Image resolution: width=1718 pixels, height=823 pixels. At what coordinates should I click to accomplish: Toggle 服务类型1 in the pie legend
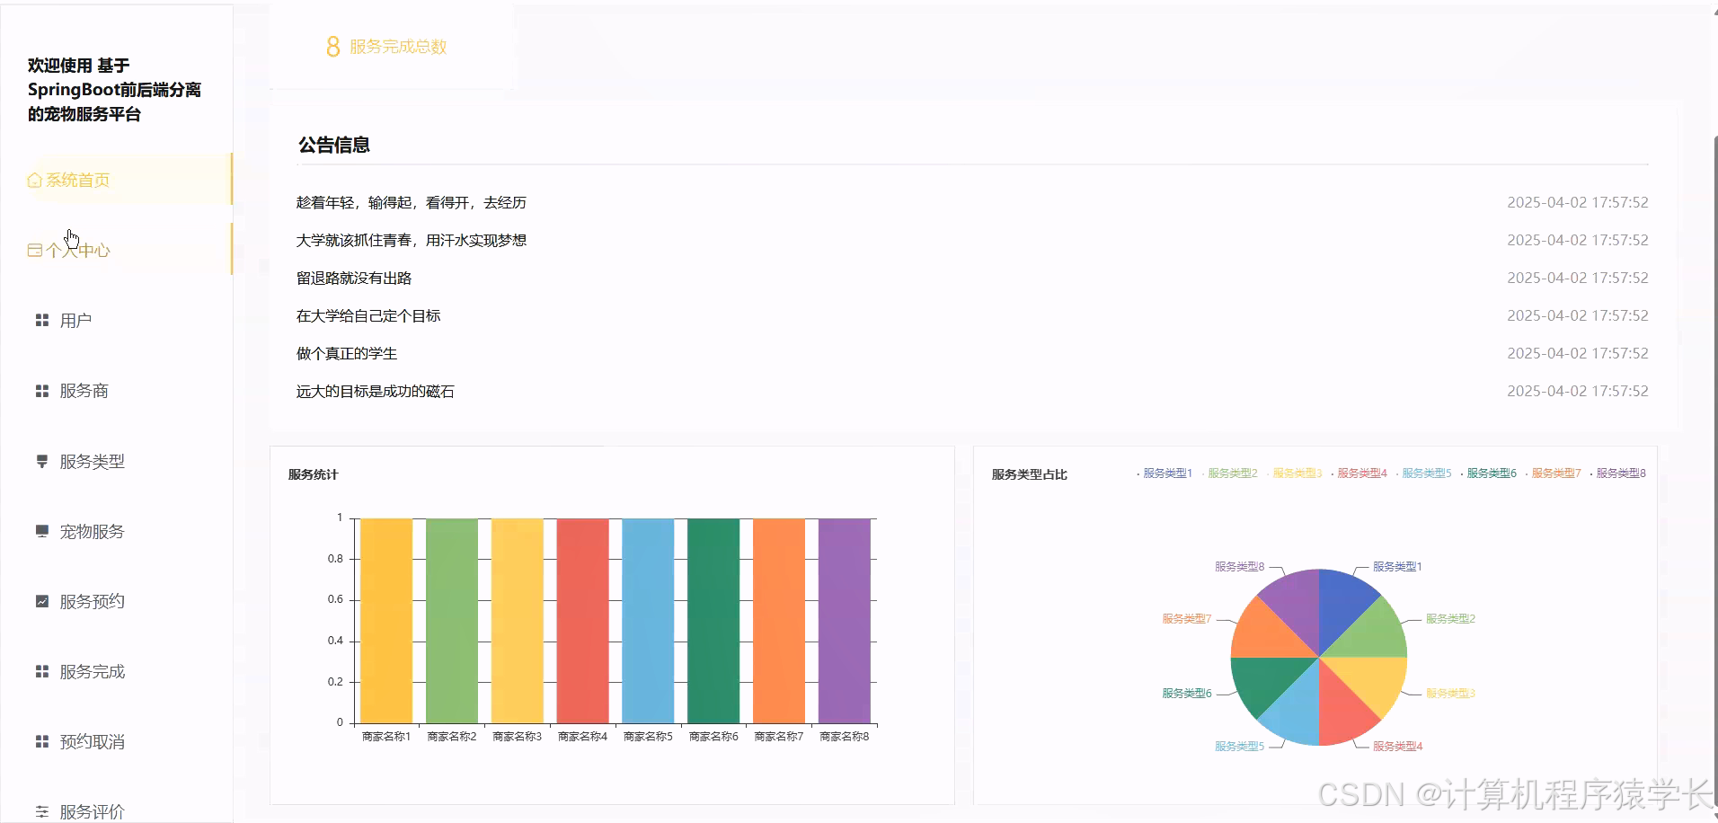click(1165, 473)
